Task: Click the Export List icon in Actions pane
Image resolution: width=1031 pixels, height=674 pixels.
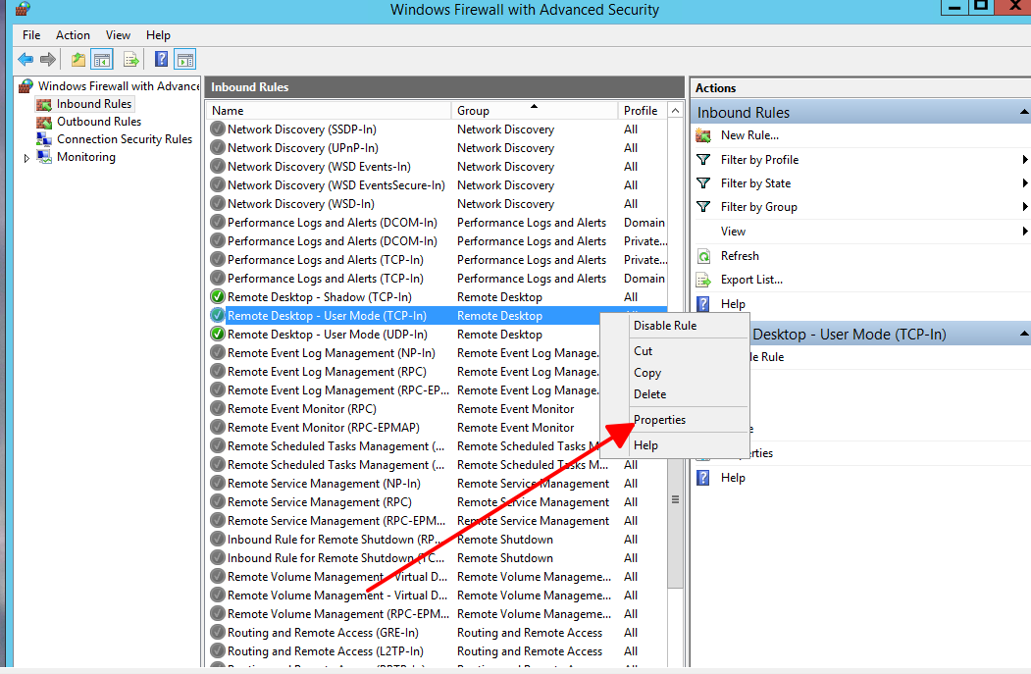Action: click(703, 281)
